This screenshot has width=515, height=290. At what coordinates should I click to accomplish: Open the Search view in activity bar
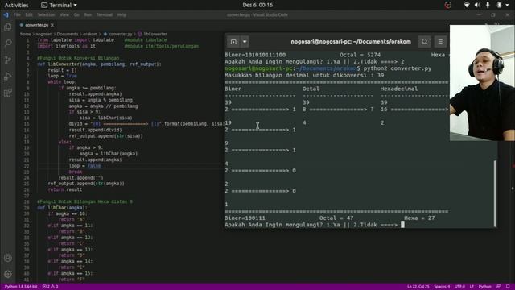(x=7, y=43)
